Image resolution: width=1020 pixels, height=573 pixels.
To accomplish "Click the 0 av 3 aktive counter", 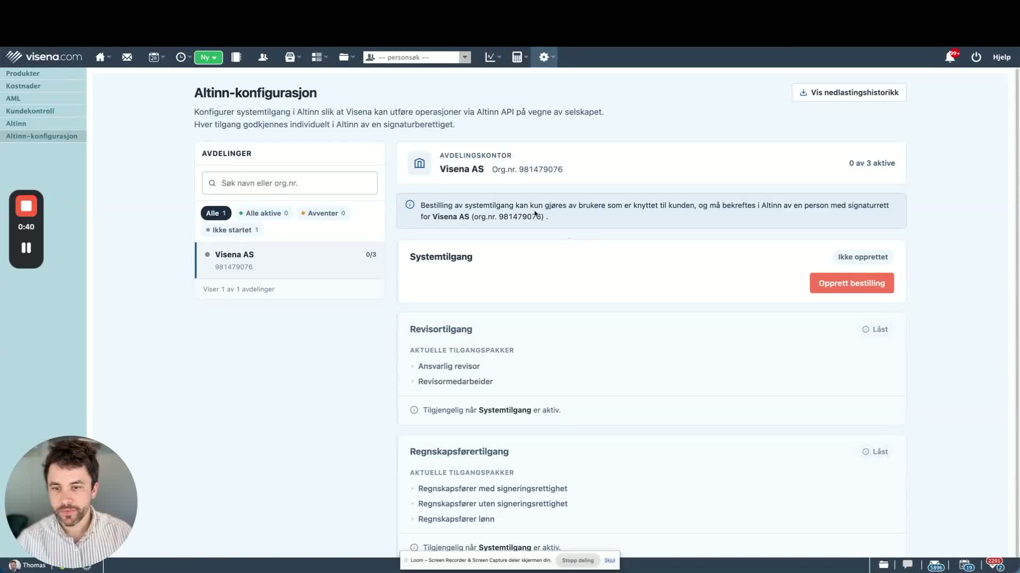I will point(872,163).
